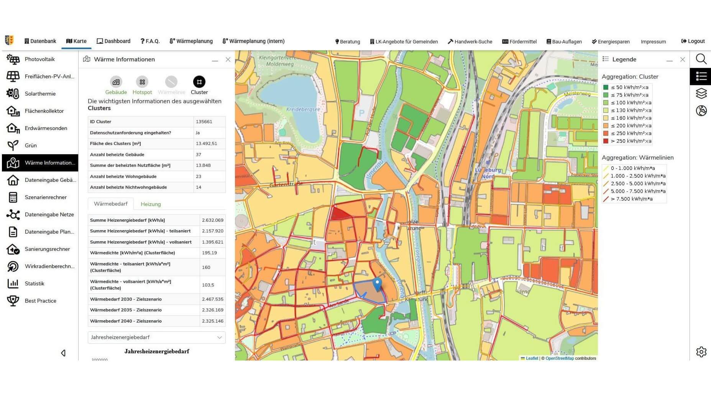Open the layers stack panel icon

click(701, 94)
